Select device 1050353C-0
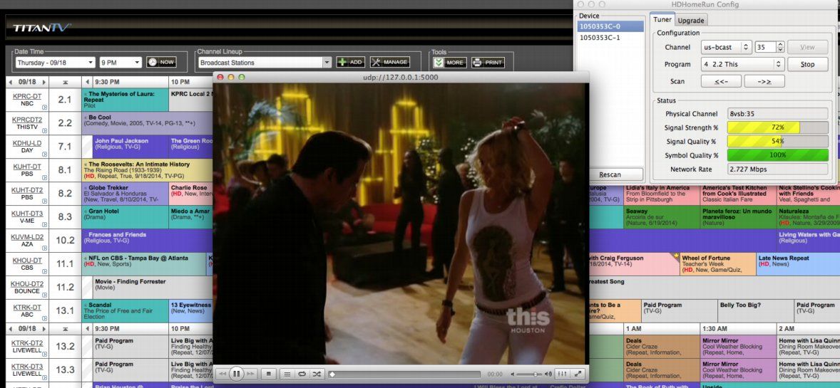The image size is (840, 388). [610, 26]
